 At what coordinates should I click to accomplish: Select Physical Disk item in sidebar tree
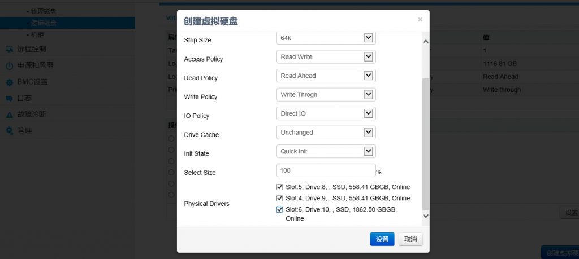click(44, 11)
